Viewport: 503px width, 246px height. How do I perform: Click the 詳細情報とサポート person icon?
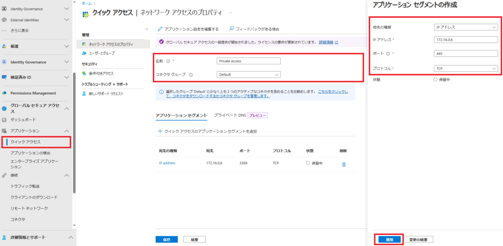[4, 237]
